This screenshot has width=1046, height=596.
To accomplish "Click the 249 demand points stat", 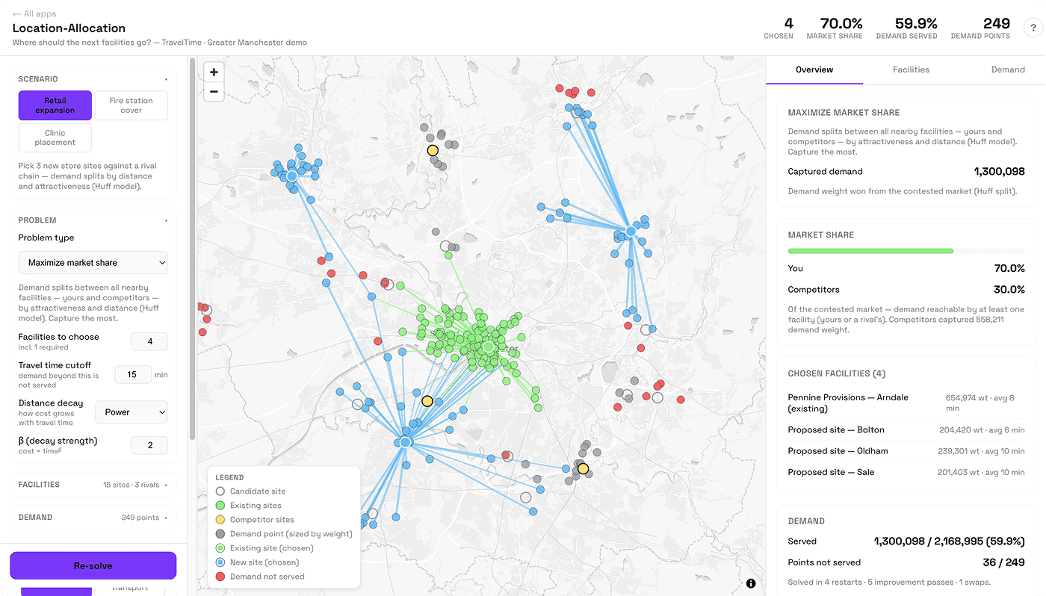I will [980, 28].
